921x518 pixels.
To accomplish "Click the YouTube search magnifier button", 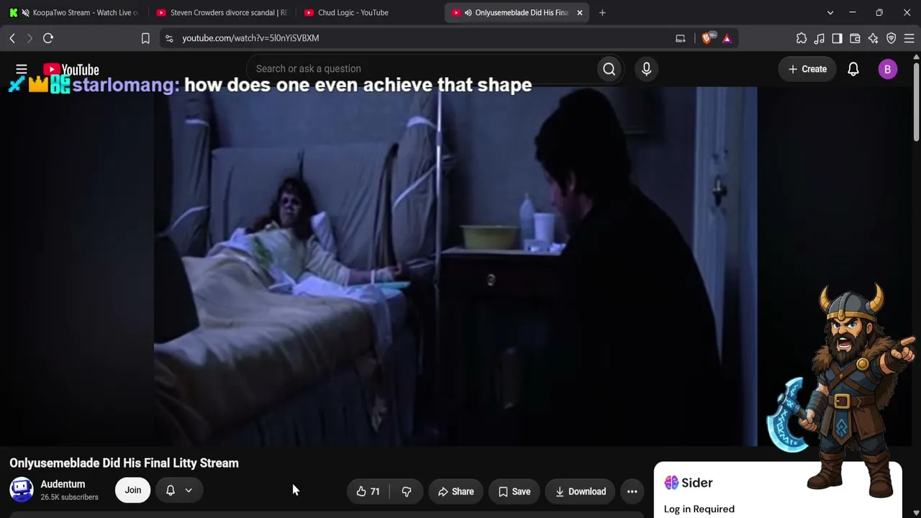I will point(609,69).
